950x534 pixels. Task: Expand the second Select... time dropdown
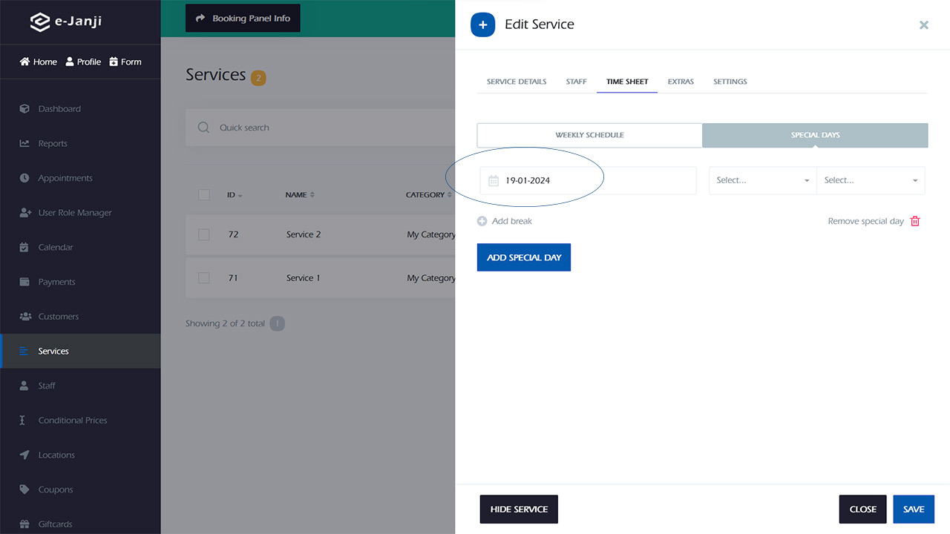[871, 180]
